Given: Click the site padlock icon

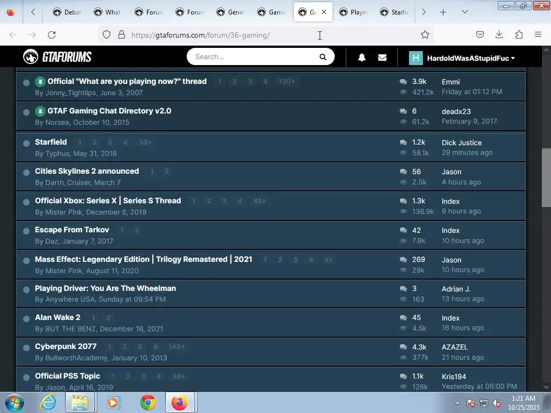Looking at the screenshot, I should pyautogui.click(x=122, y=34).
